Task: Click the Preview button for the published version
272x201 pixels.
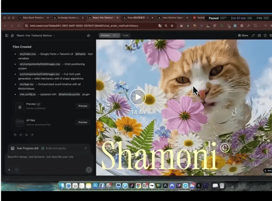Action: 82,106
